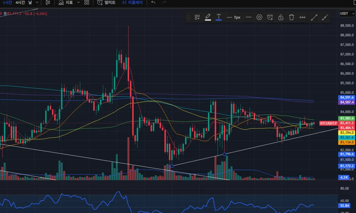Image resolution: width=356 pixels, height=213 pixels.
Task: Expand the timeframe dropdown arrow
Action: coord(37,2)
